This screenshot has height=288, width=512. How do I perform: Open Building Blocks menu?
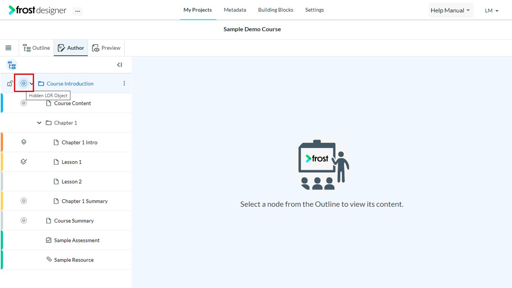click(276, 10)
